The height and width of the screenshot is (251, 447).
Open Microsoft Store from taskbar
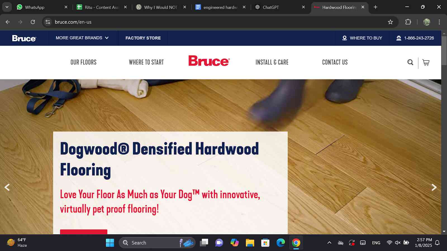[x=265, y=243]
